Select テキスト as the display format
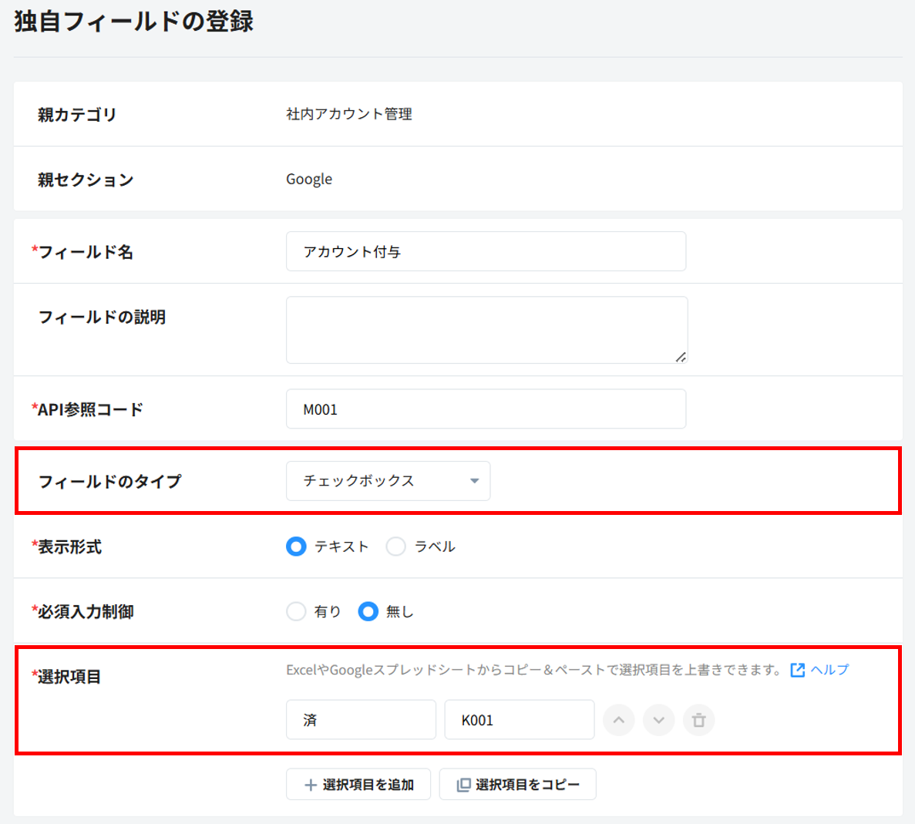Viewport: 915px width, 824px height. (x=297, y=547)
